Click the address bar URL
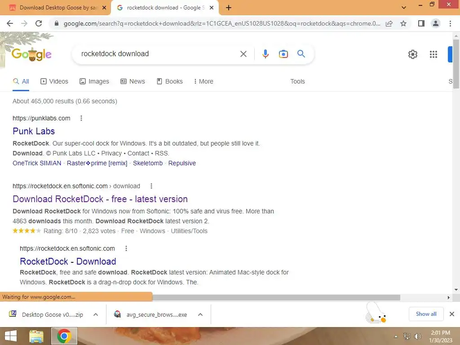 tap(222, 23)
